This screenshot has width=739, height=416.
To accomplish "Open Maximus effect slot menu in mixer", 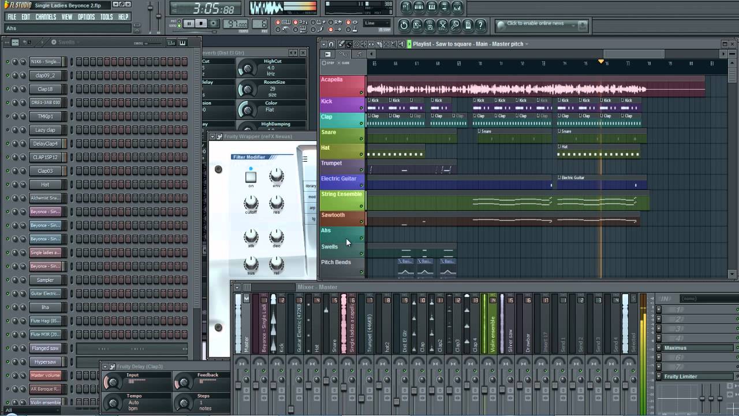I will click(x=659, y=348).
